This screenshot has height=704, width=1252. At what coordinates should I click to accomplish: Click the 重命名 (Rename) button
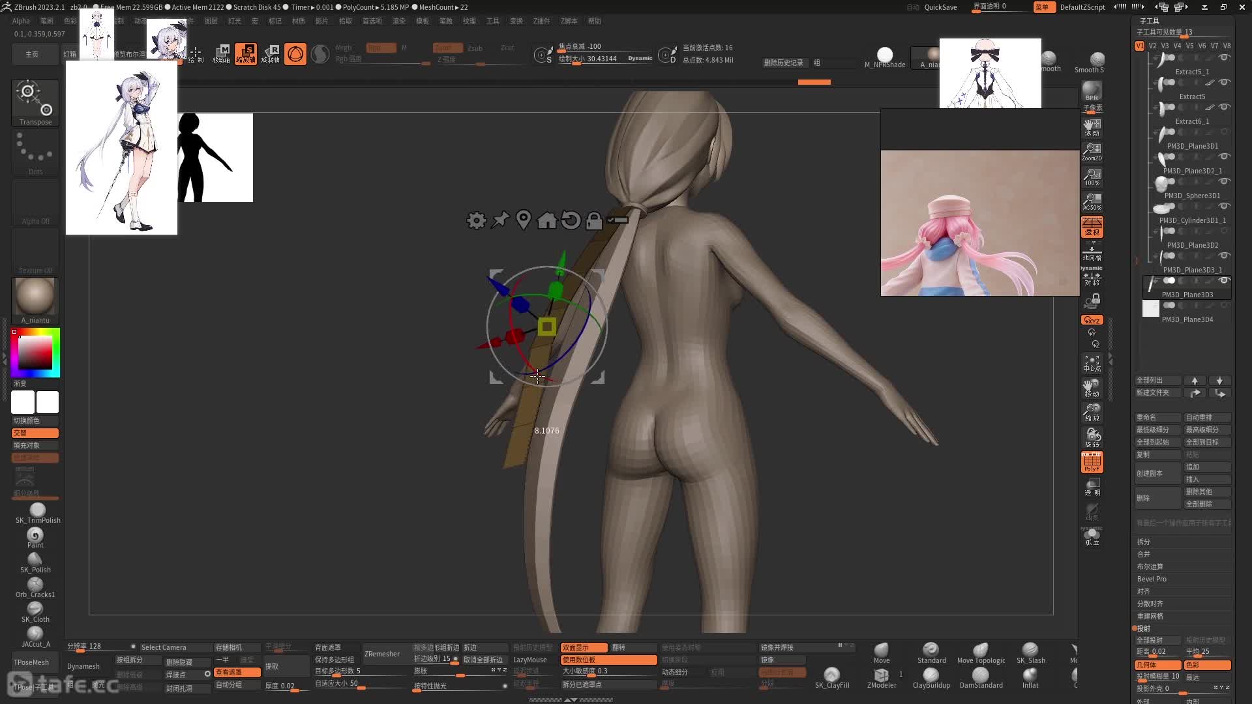coord(1158,417)
